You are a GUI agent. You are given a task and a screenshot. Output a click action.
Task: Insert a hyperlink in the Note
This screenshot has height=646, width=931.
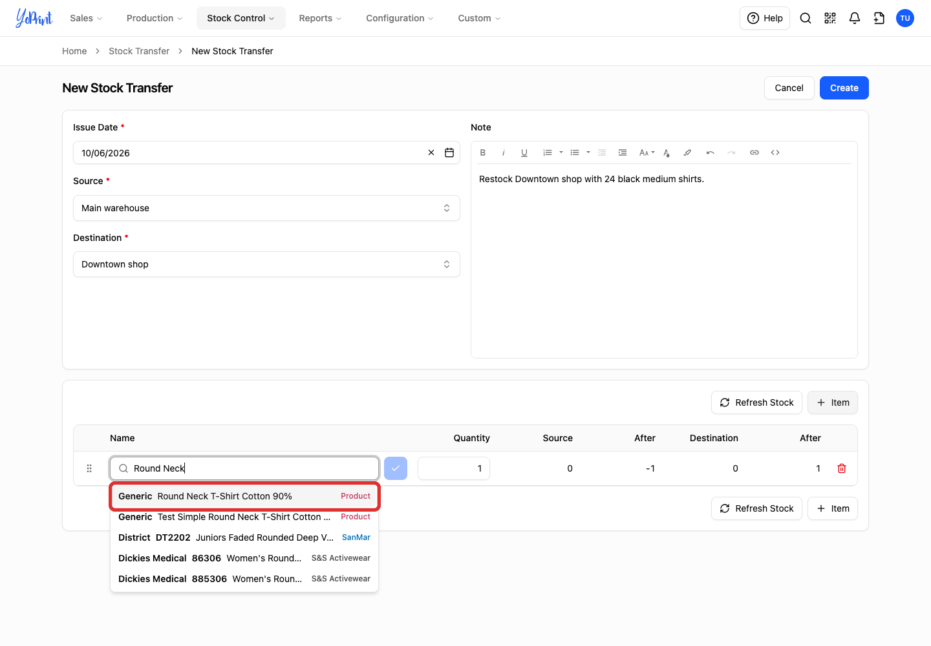click(x=754, y=152)
